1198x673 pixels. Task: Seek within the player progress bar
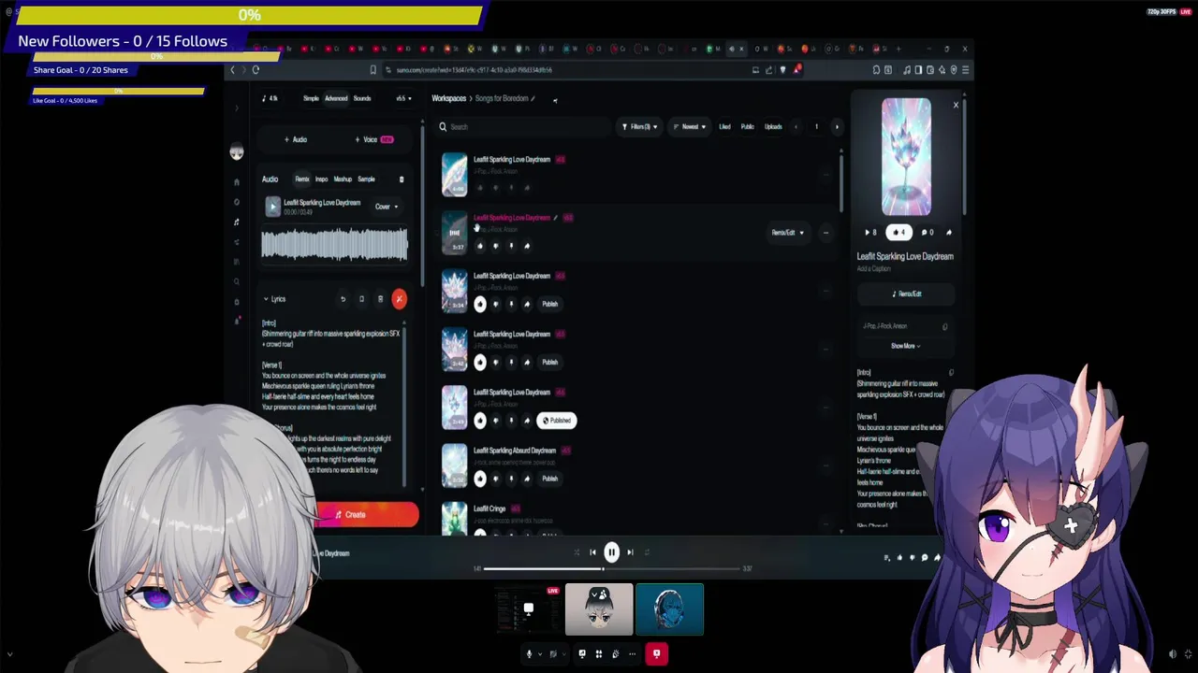click(611, 568)
